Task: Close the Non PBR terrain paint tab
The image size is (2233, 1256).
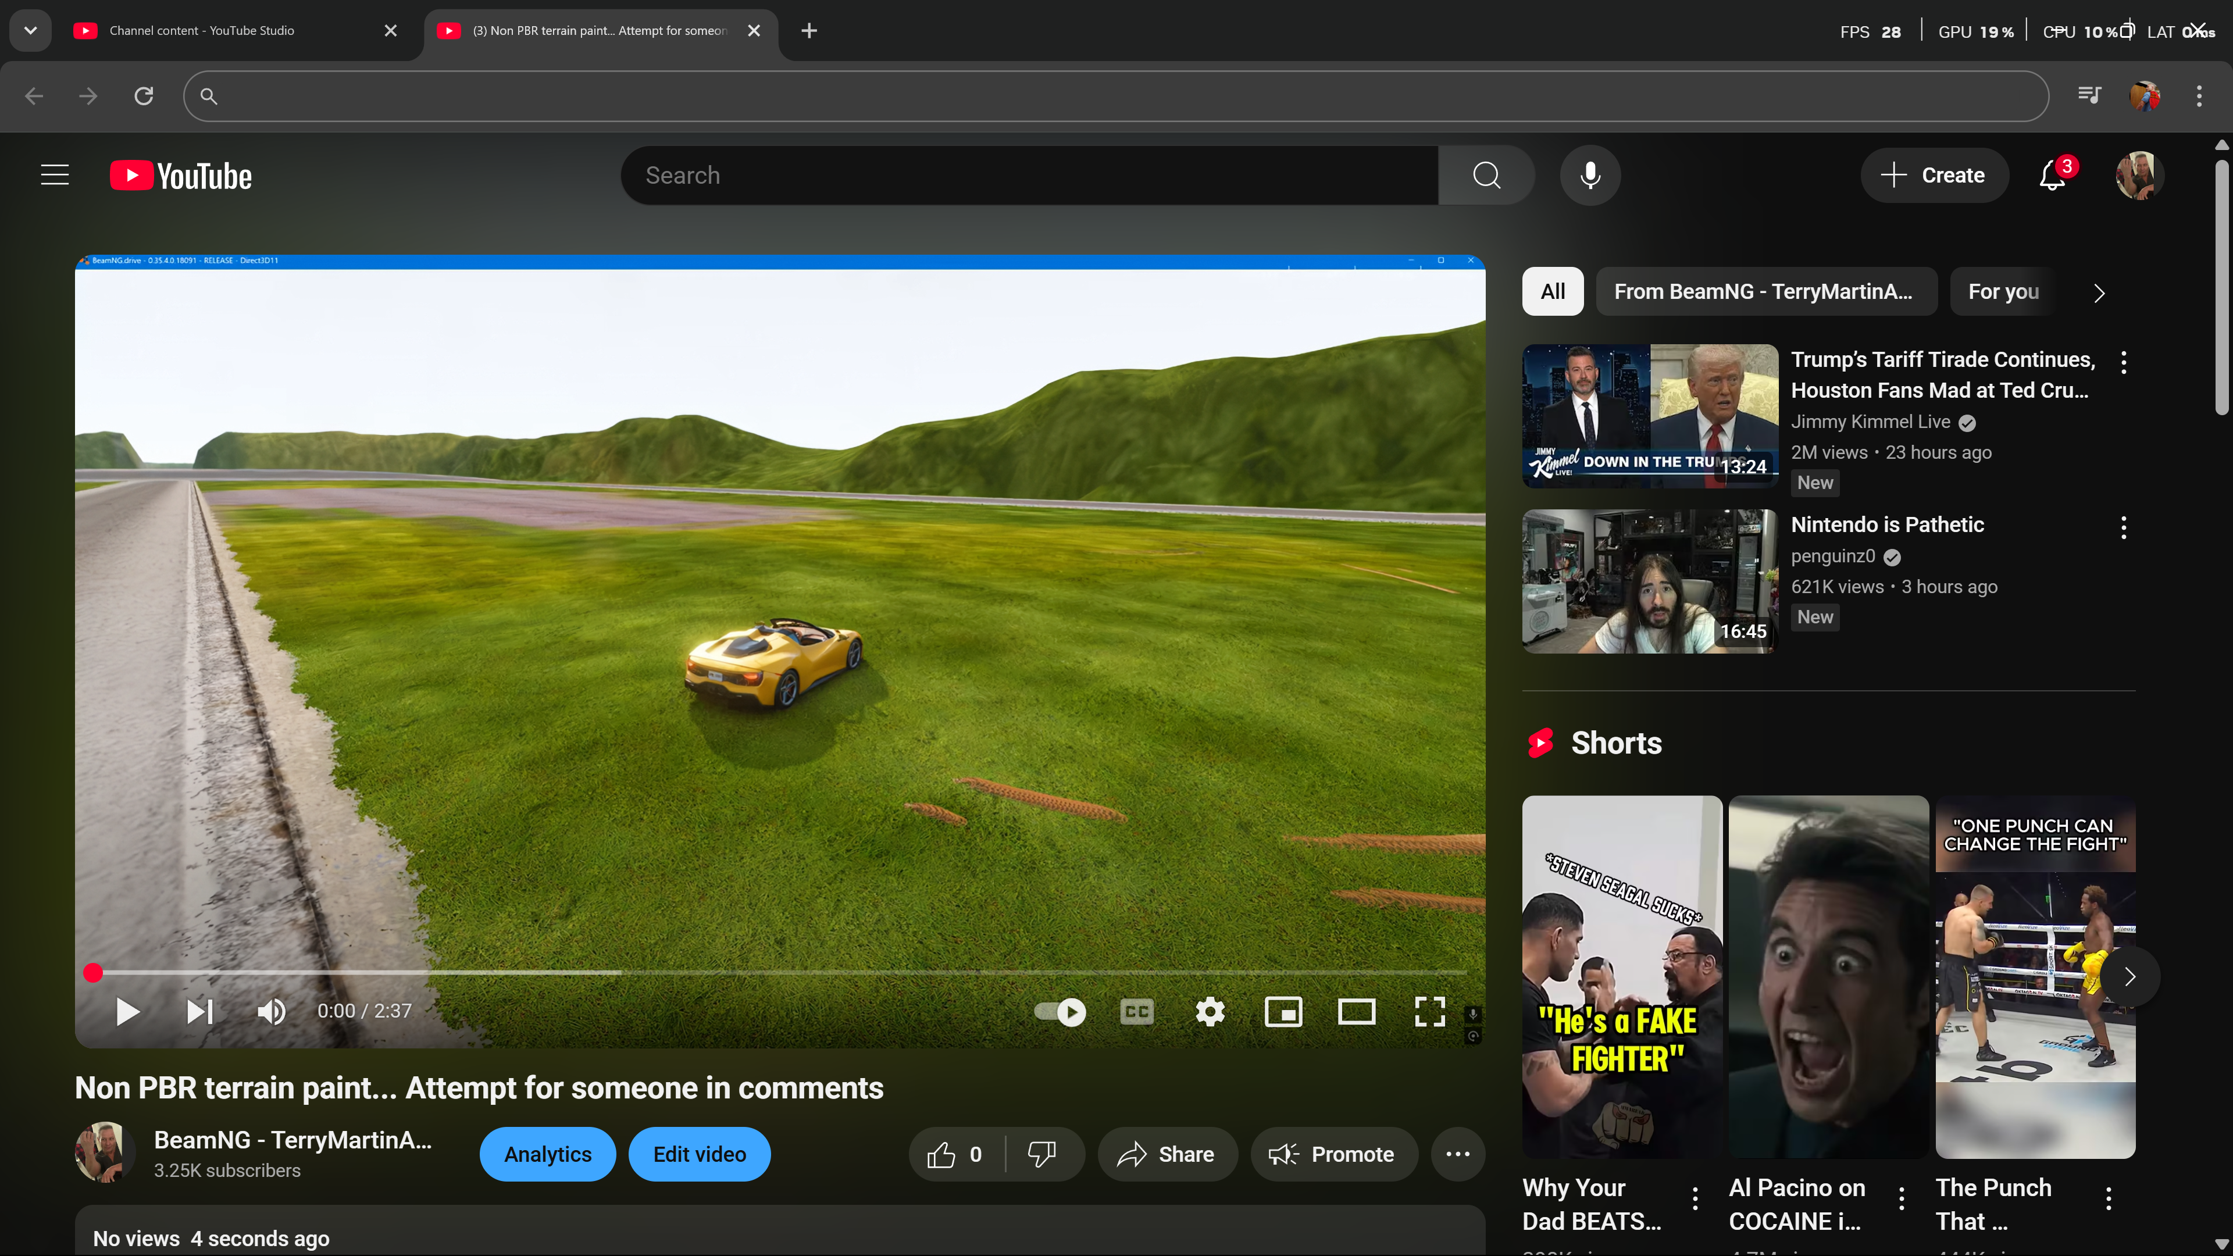Action: [x=753, y=30]
